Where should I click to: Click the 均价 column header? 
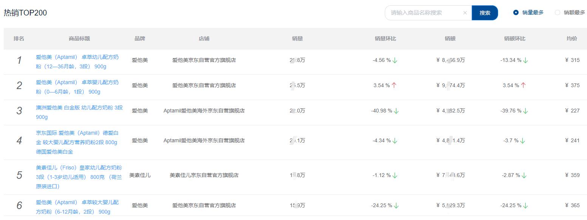(x=572, y=38)
